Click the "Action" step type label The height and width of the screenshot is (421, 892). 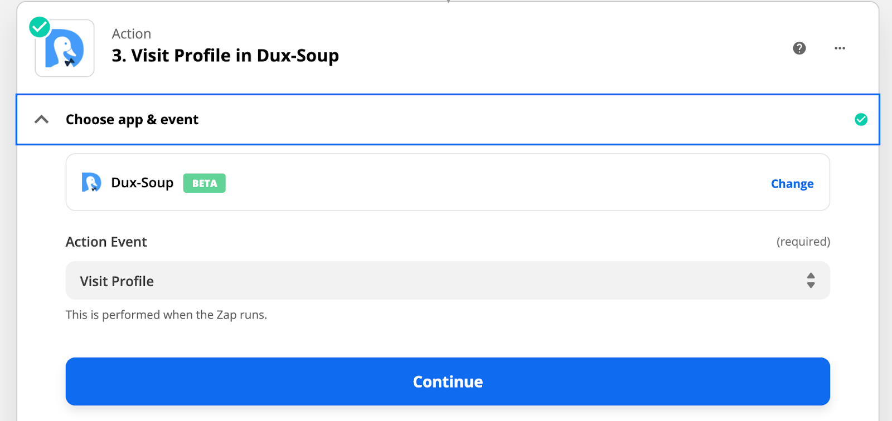pyautogui.click(x=132, y=34)
